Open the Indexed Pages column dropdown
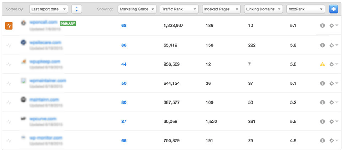The image size is (343, 152). [222, 9]
